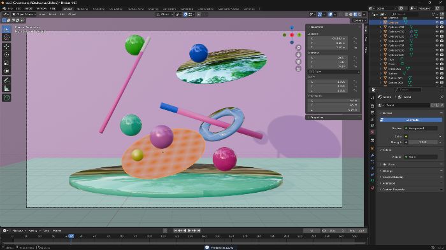
Task: Pick the Annotate pencil tool
Action: point(6,80)
